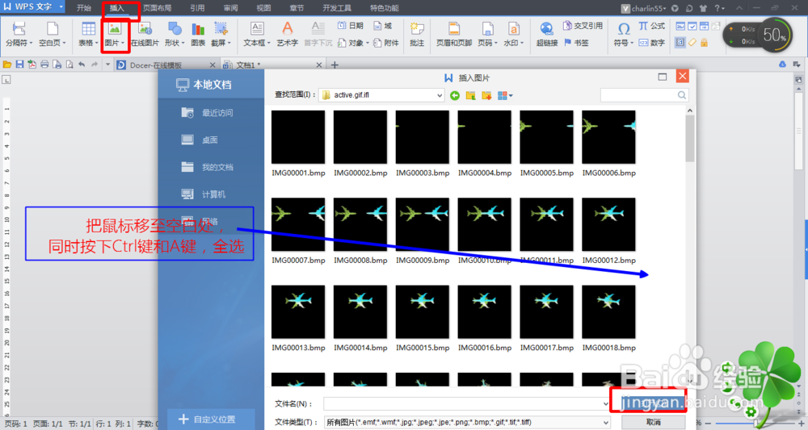Create a new folder in the dialog
Screen dimensions: 808x430
click(486, 95)
